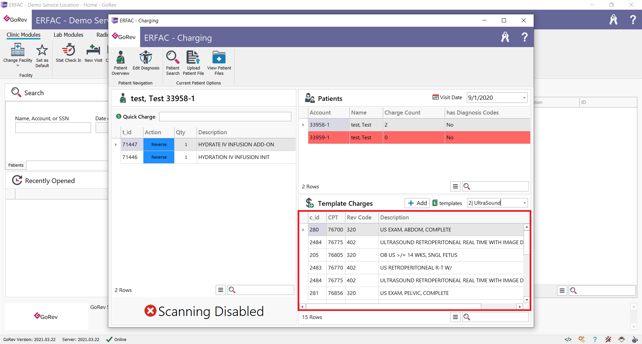The width and height of the screenshot is (642, 344).
Task: Click search box under Template Charges list
Action: pyautogui.click(x=496, y=317)
